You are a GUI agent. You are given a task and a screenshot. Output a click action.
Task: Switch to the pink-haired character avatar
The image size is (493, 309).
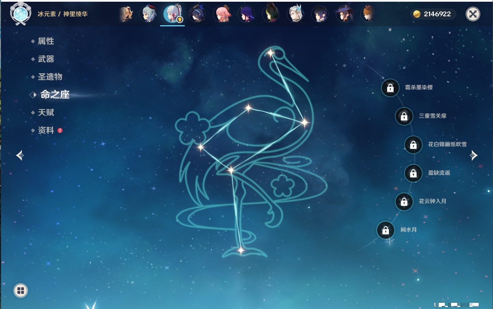pos(222,14)
